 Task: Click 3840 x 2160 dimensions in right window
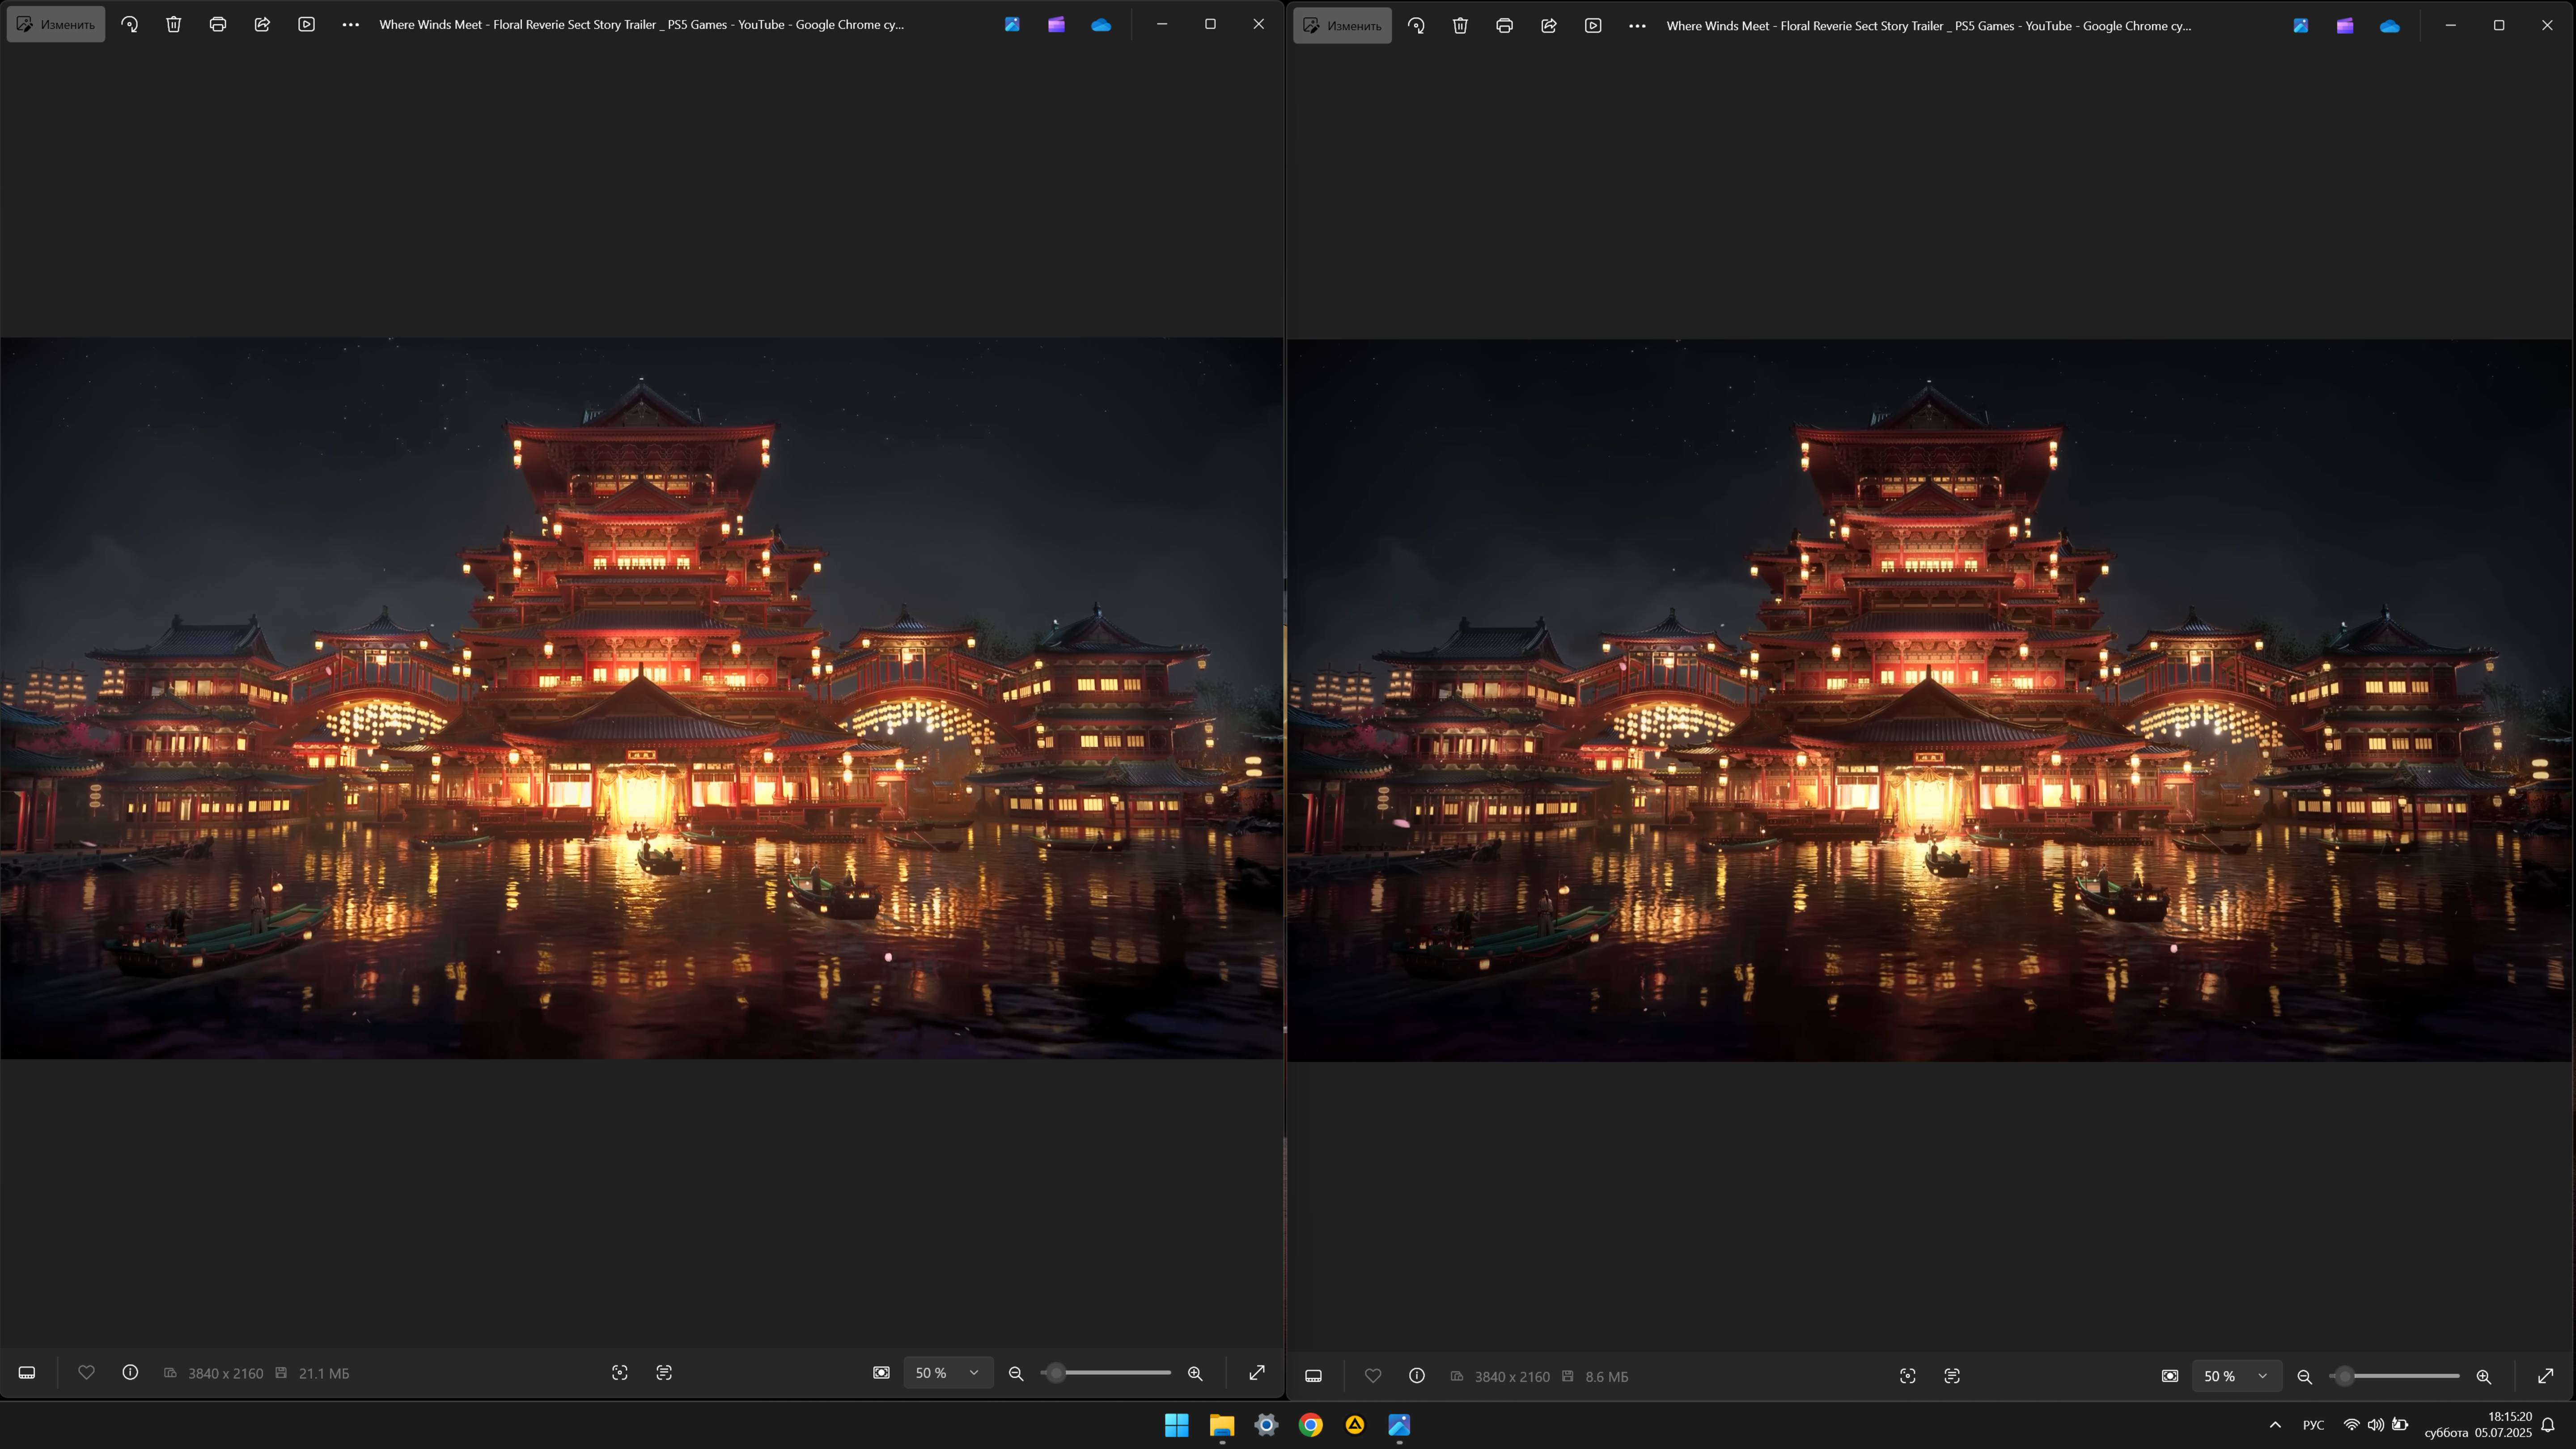pos(1512,1376)
